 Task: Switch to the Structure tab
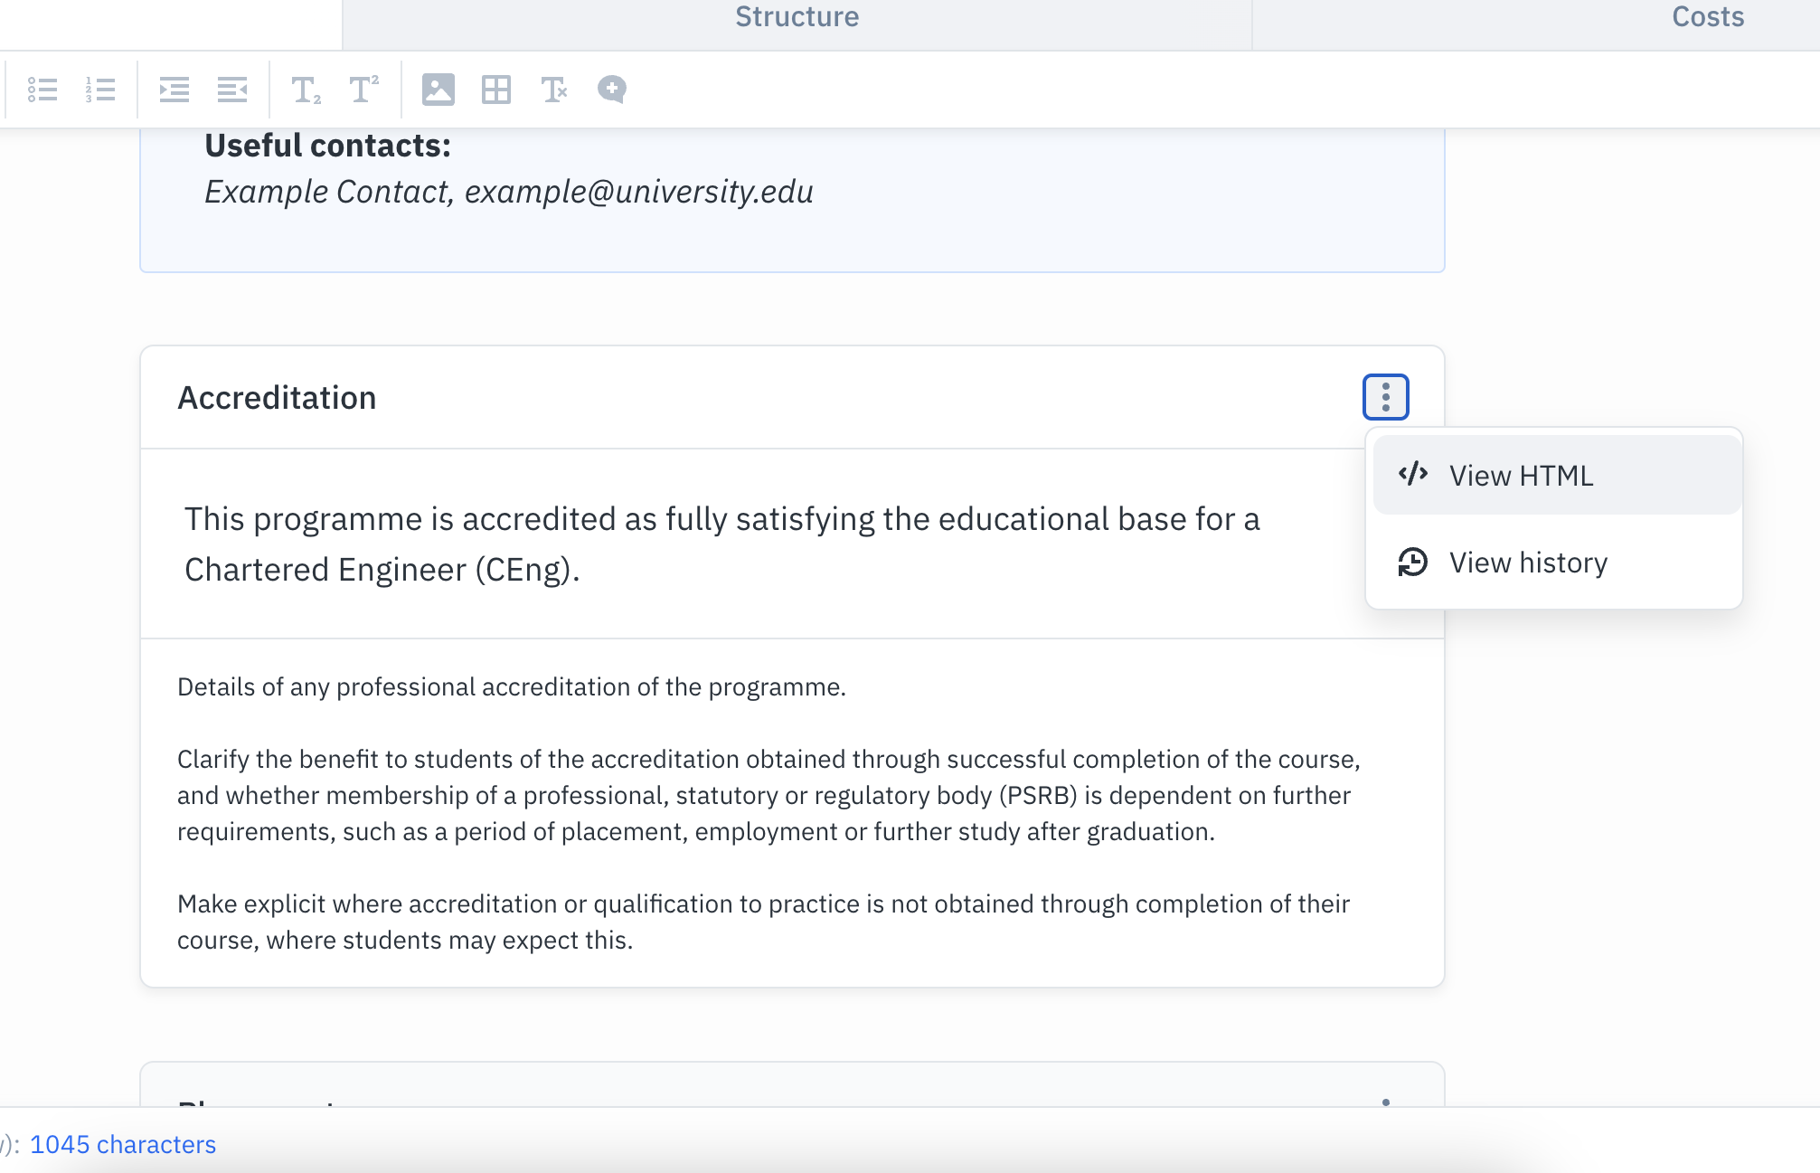pos(796,17)
